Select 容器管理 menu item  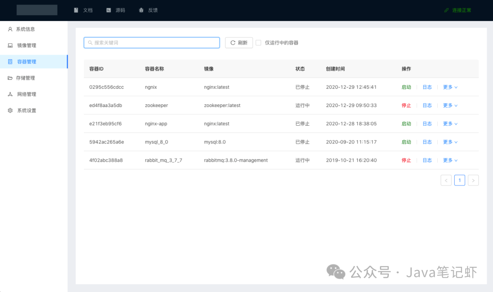pos(34,62)
